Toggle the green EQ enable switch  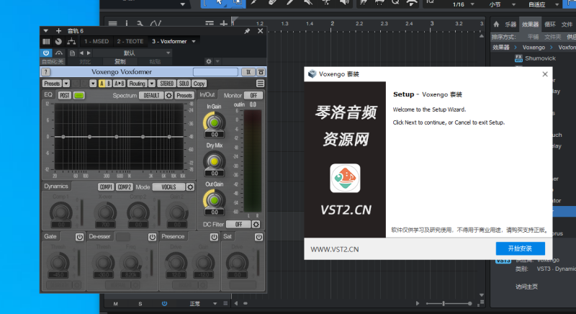(79, 96)
